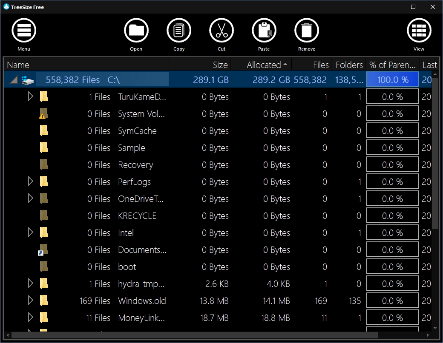
Task: Click the 558,382 Files label in root row
Action: (72, 80)
